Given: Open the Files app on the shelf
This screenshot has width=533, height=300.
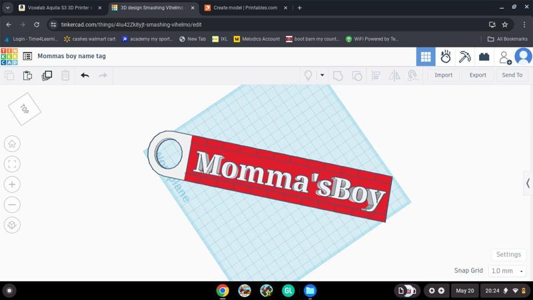Looking at the screenshot, I should coord(310,291).
